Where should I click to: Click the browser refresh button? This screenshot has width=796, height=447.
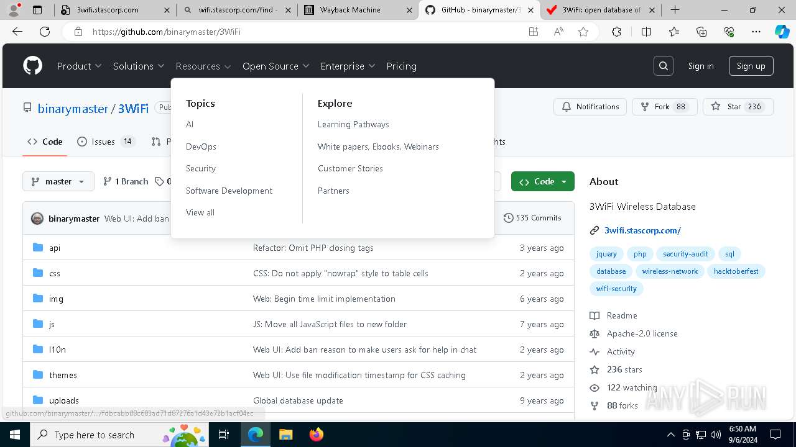45,32
